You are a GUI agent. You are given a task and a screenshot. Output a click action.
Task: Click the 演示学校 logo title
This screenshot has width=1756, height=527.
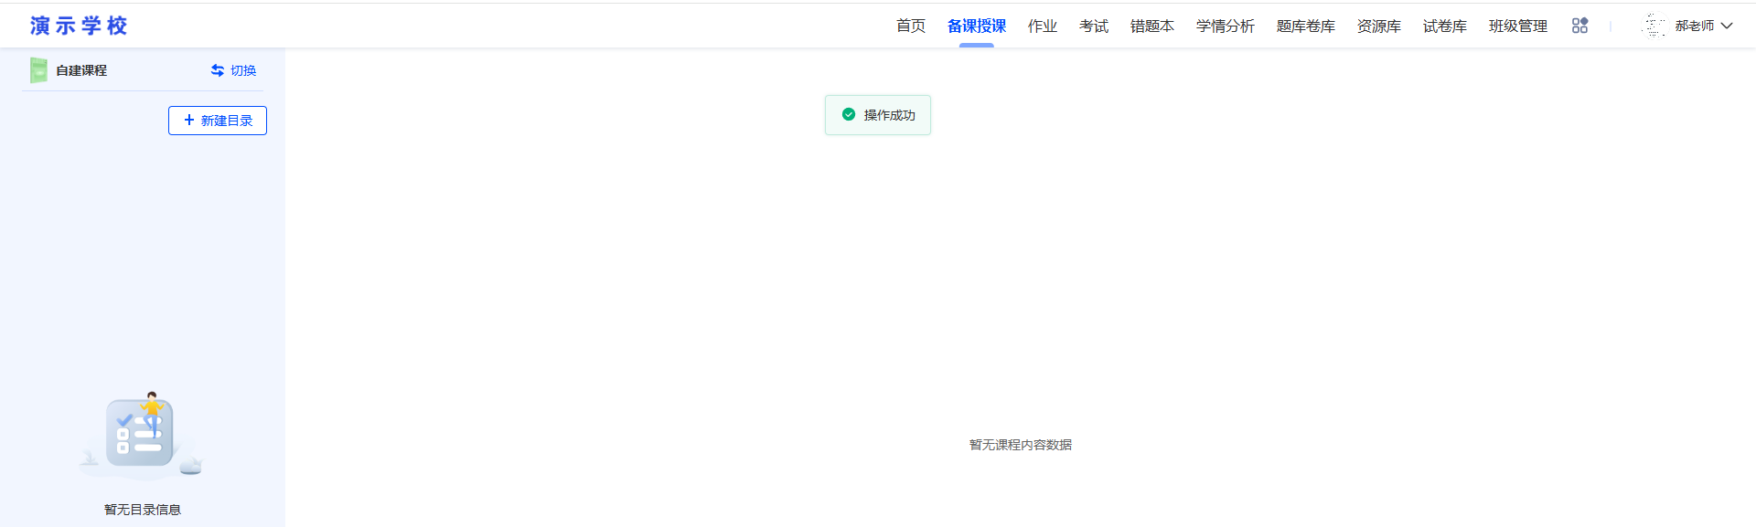tap(79, 26)
